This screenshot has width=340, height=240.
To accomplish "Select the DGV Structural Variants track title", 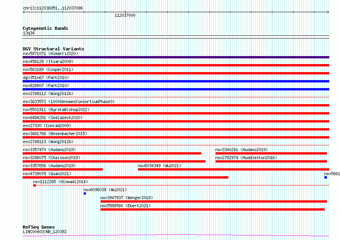I will 53,49.
